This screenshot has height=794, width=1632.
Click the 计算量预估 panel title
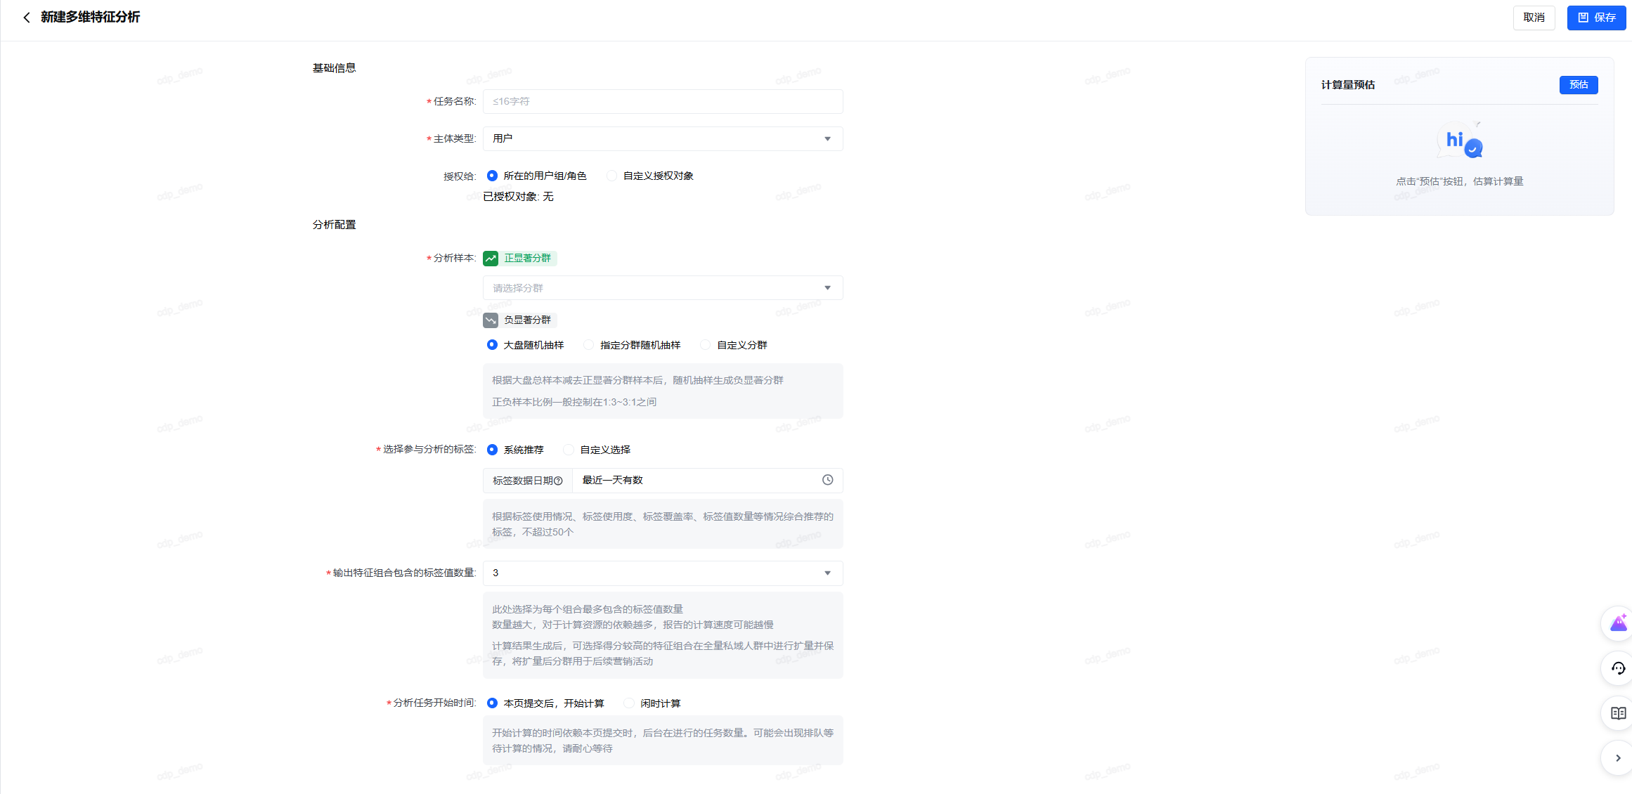(1348, 85)
